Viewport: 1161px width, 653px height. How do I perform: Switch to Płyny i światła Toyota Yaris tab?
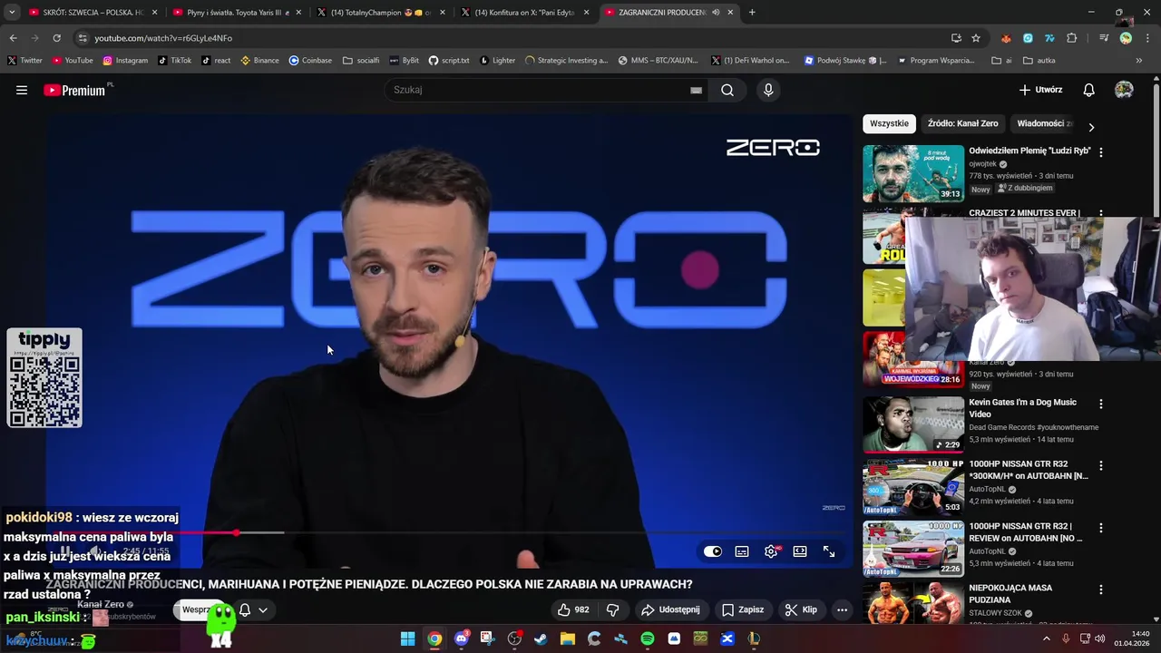(238, 13)
